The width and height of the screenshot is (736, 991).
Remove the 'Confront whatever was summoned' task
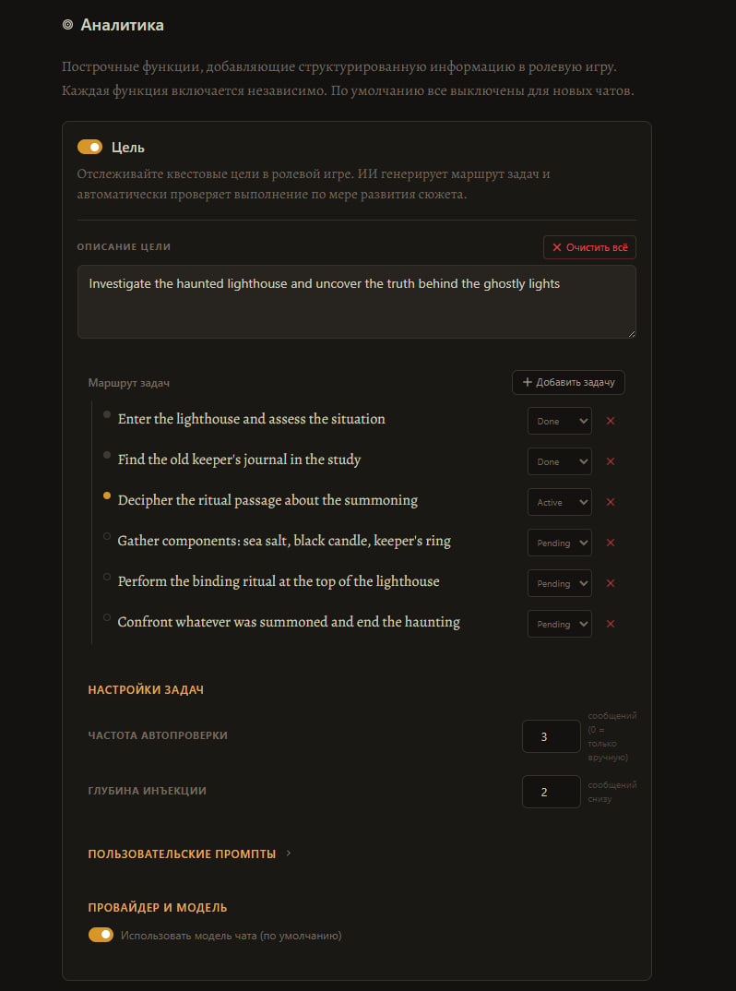pyautogui.click(x=611, y=624)
